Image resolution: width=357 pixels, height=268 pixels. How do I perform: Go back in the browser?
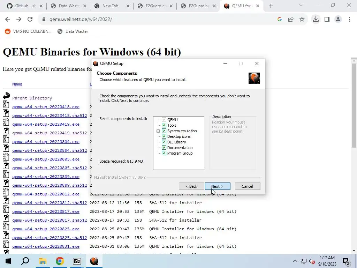point(8,20)
